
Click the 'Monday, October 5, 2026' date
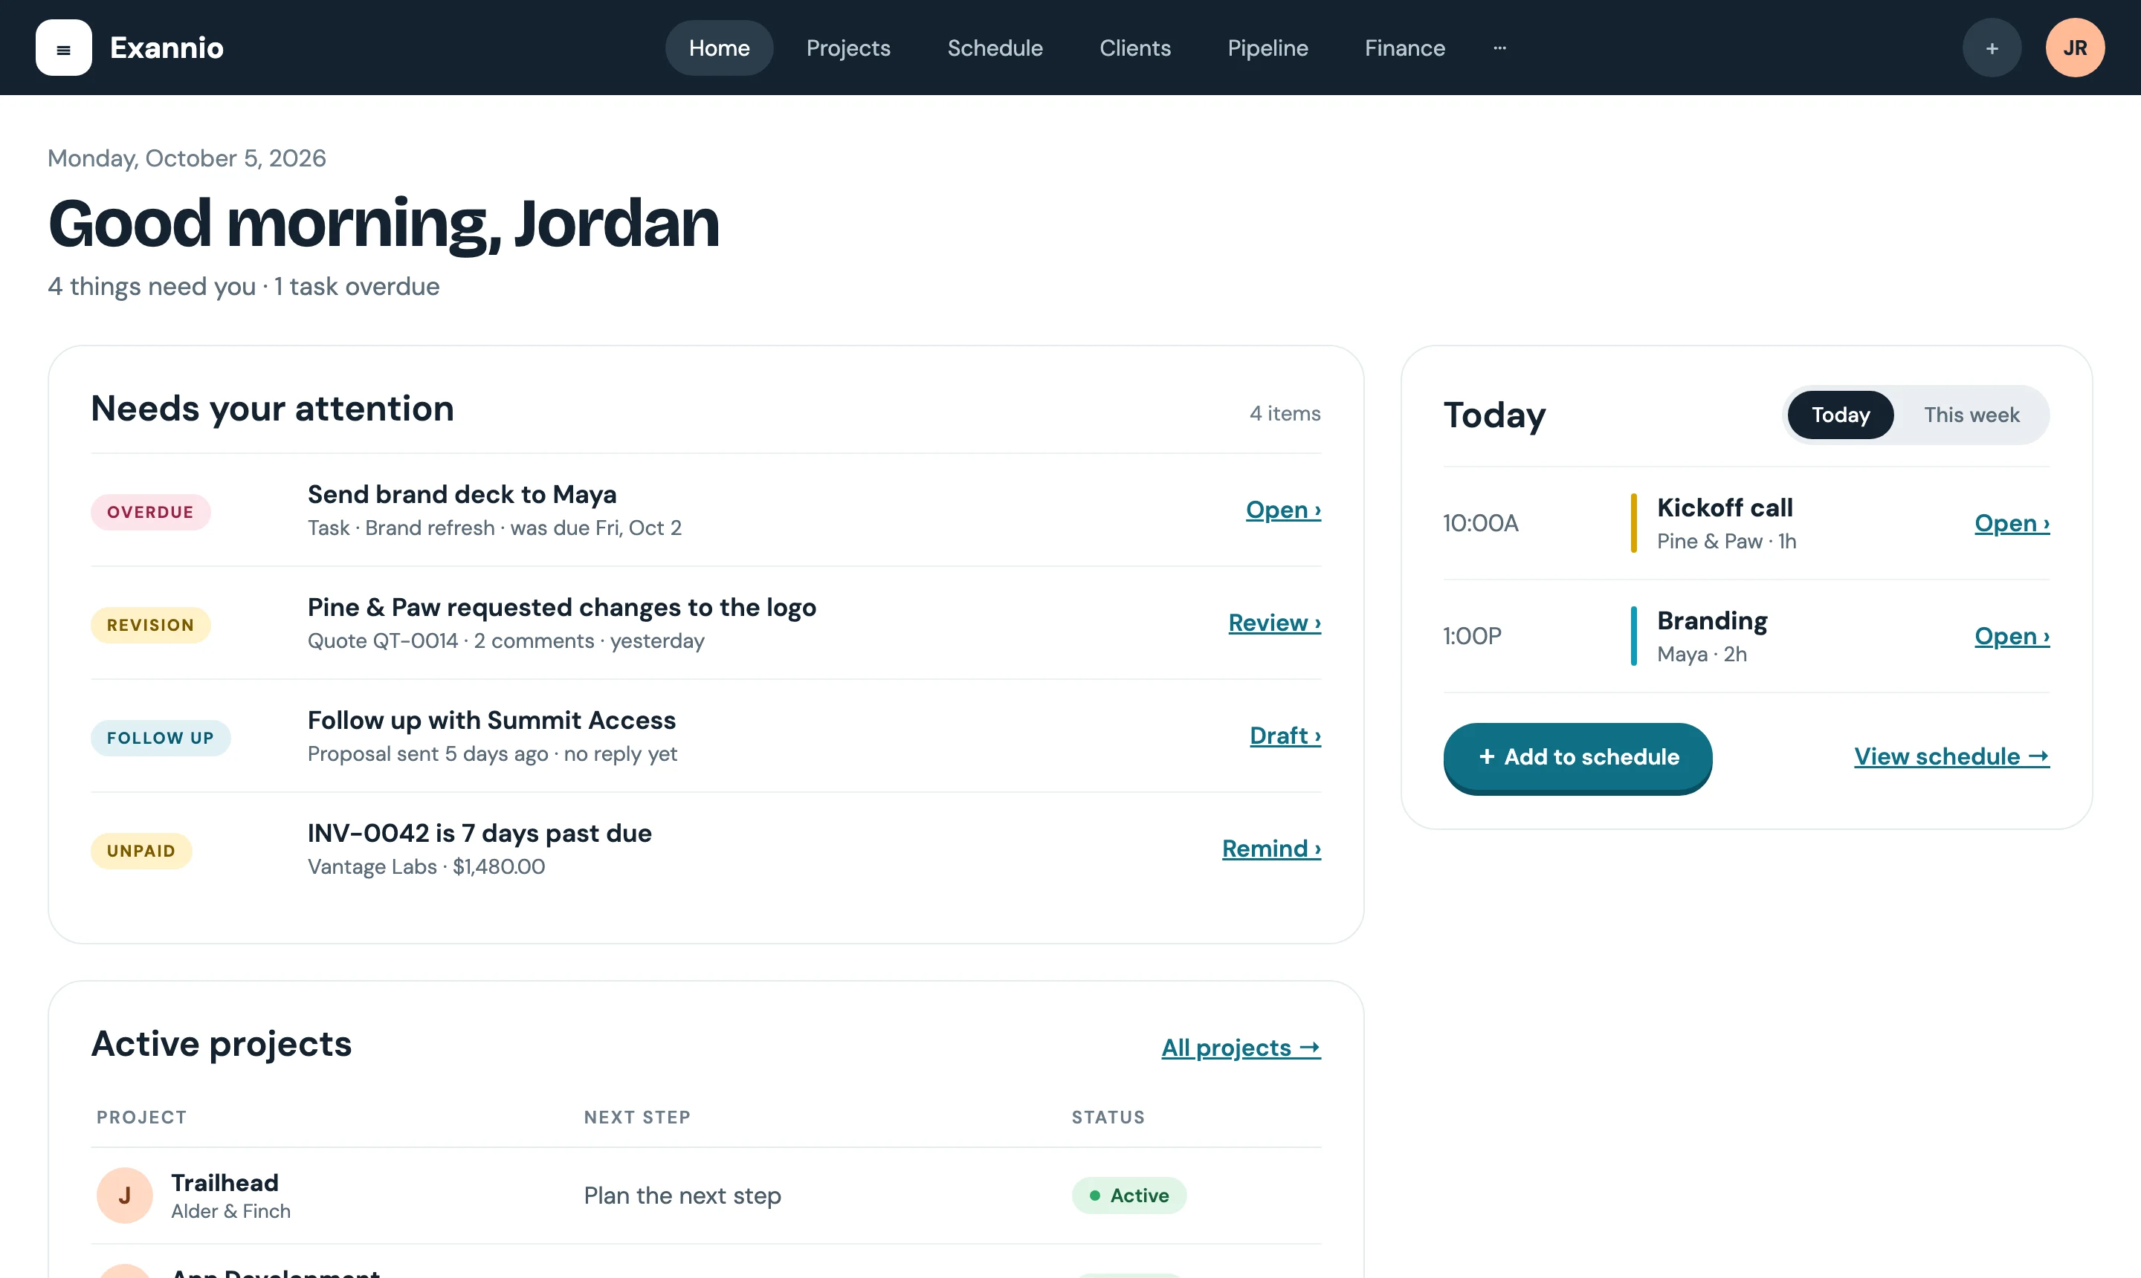186,158
